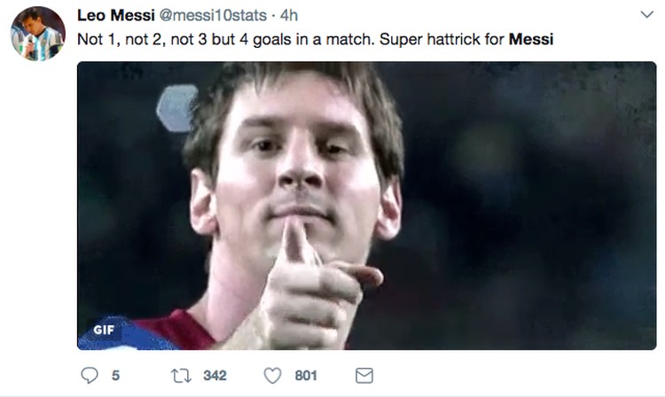Like the tweet with the heart icon
Image resolution: width=665 pixels, height=397 pixels.
point(273,376)
